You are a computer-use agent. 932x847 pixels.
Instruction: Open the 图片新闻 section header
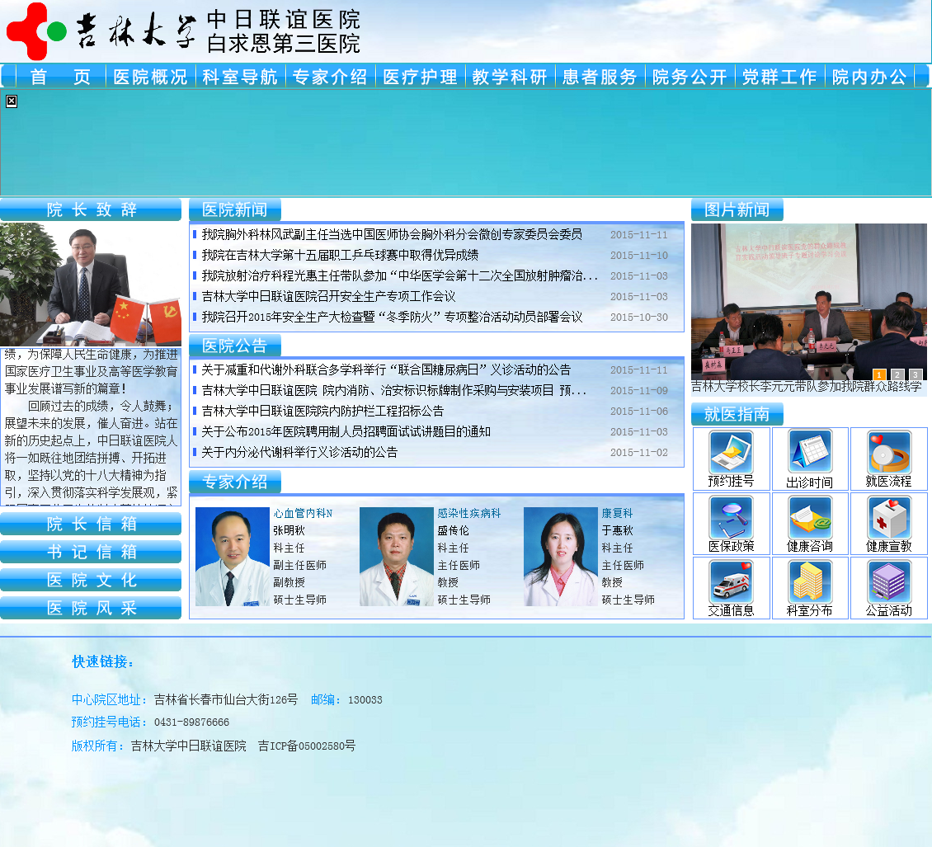(737, 209)
